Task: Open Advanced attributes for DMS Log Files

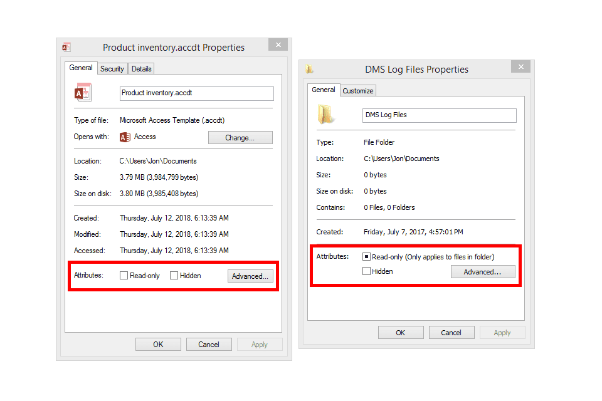Action: pos(482,272)
